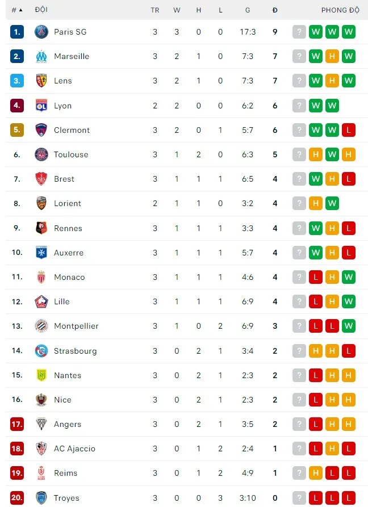This screenshot has width=368, height=507.
Task: Click the Monaco club crest
Action: pyautogui.click(x=41, y=277)
